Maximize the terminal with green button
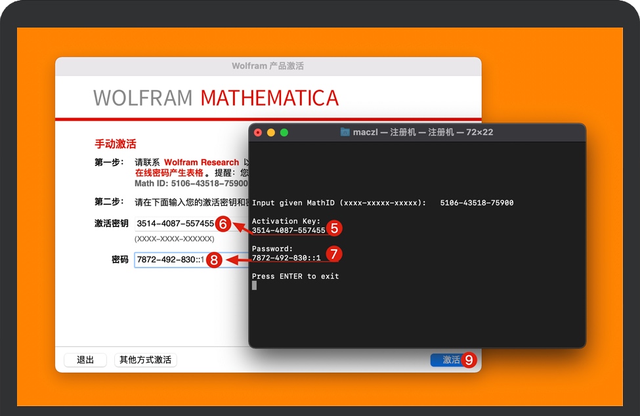The height and width of the screenshot is (416, 640). click(x=284, y=133)
